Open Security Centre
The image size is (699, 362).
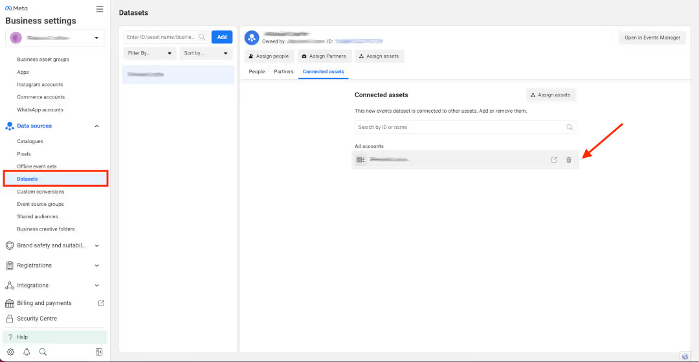(37, 319)
